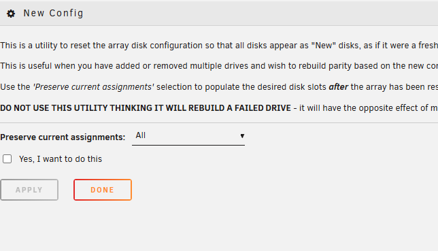Click the italic 'Preserve current assignments' phrase
Screen dimensions: 438x251
click(x=93, y=87)
